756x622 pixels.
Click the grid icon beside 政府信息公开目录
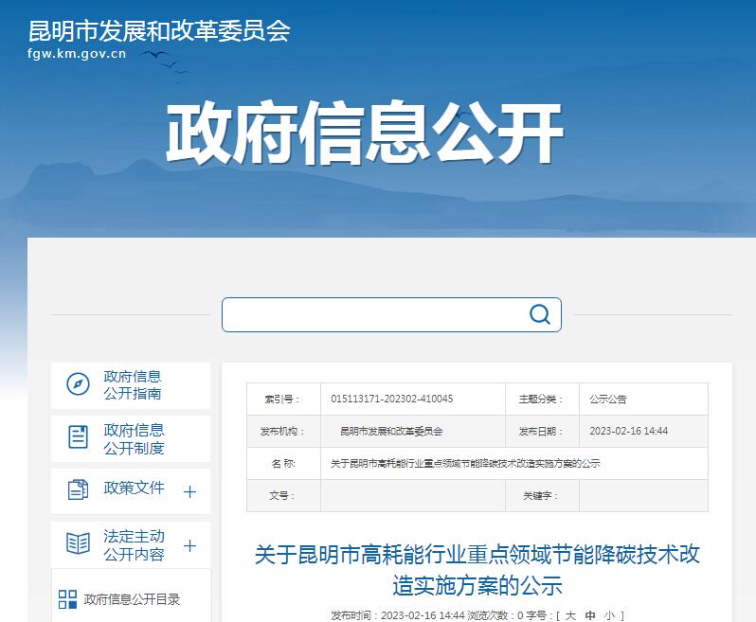(x=67, y=598)
